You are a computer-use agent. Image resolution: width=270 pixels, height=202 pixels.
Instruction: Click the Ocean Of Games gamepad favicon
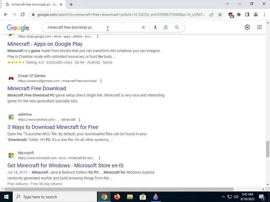(11, 78)
